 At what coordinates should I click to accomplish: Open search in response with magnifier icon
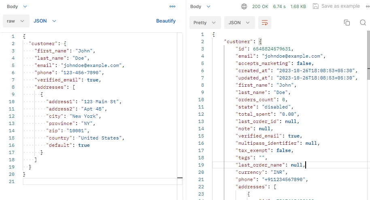[x=363, y=23]
